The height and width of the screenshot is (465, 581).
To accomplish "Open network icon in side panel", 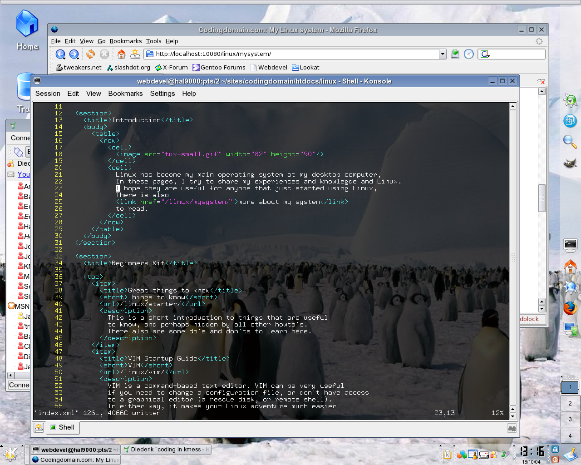I will (x=570, y=329).
